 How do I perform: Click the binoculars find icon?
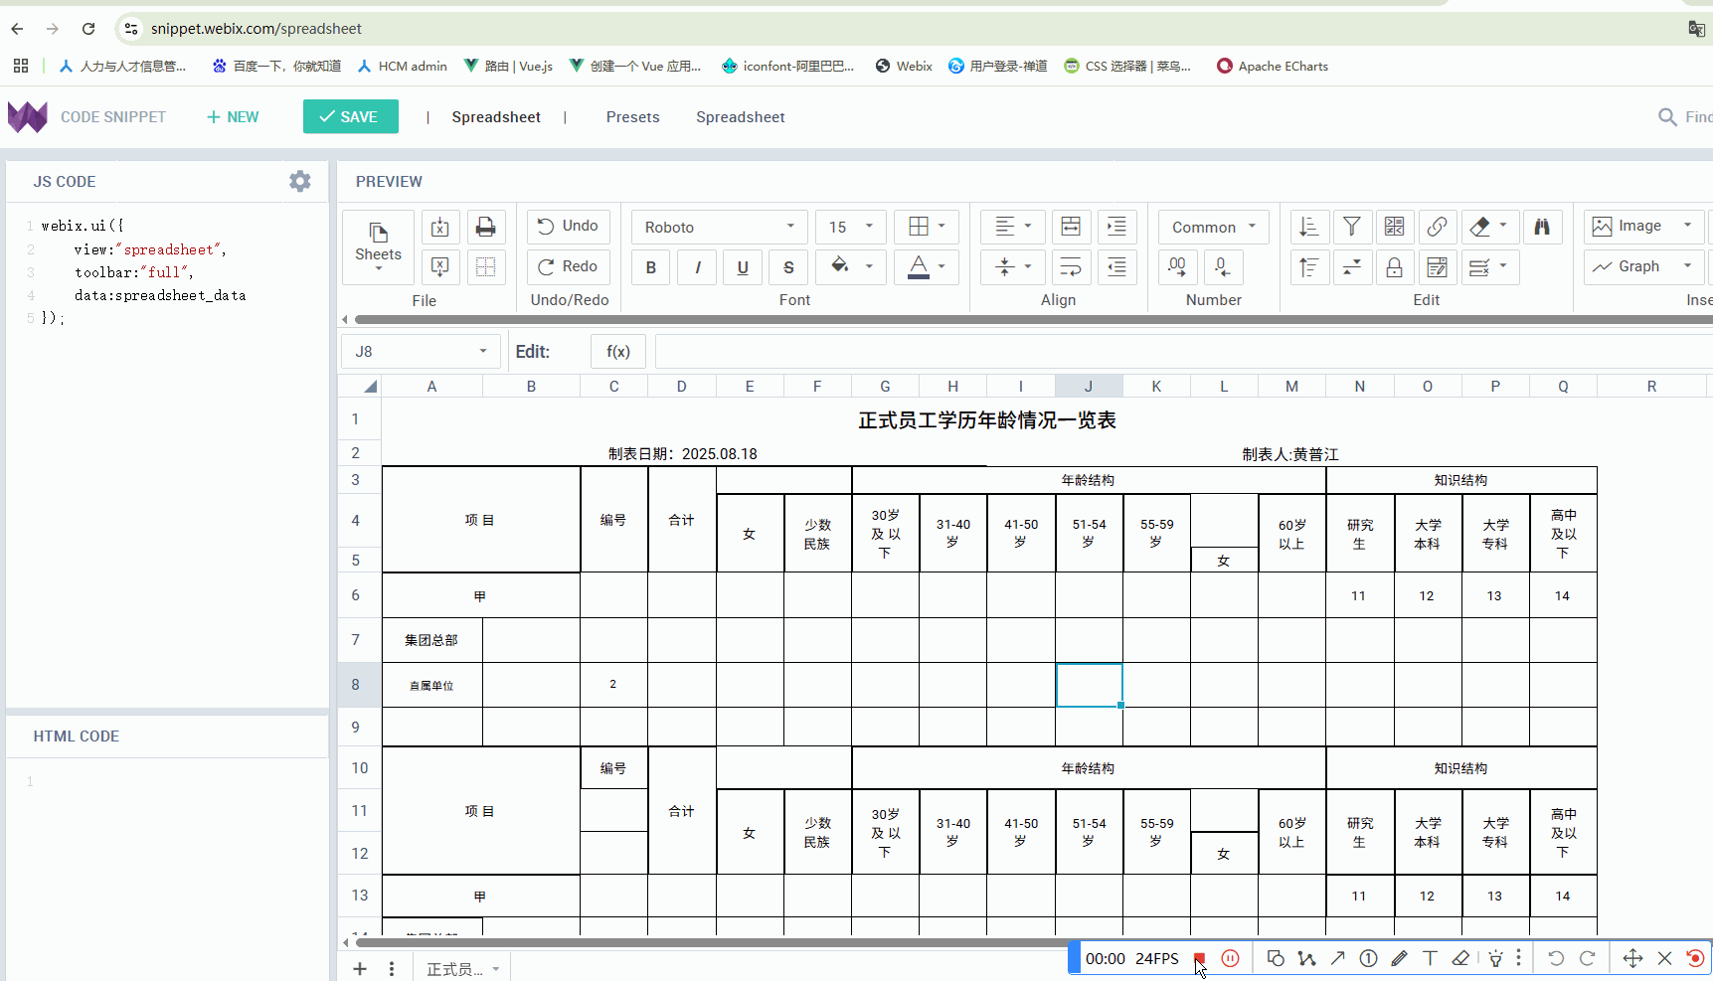point(1541,227)
